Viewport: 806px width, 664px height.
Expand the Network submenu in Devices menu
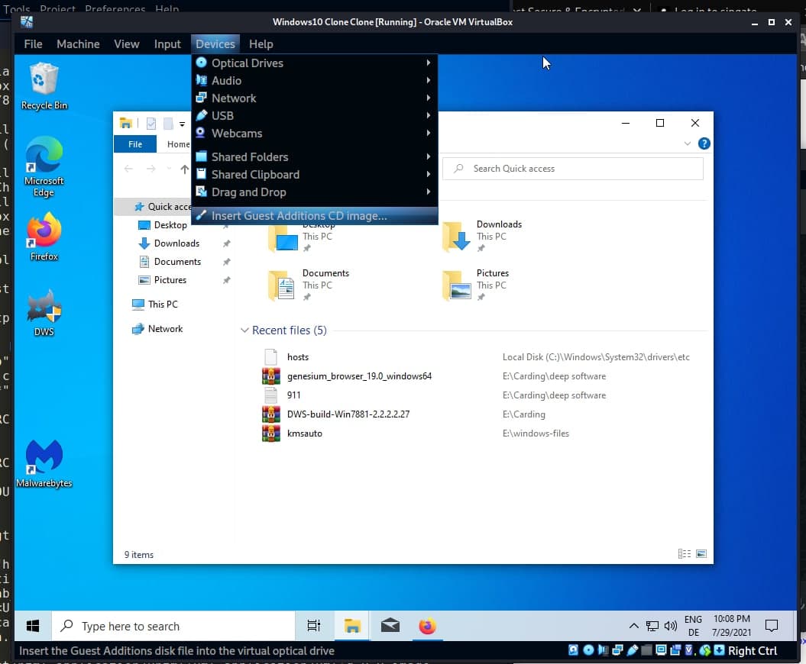tap(315, 98)
